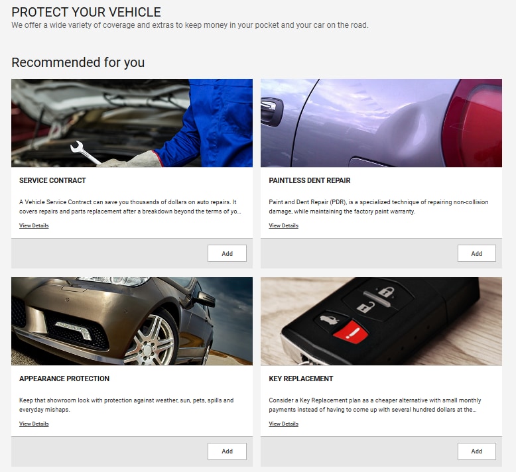Click the Vehicle Service Contract description text

coord(130,207)
